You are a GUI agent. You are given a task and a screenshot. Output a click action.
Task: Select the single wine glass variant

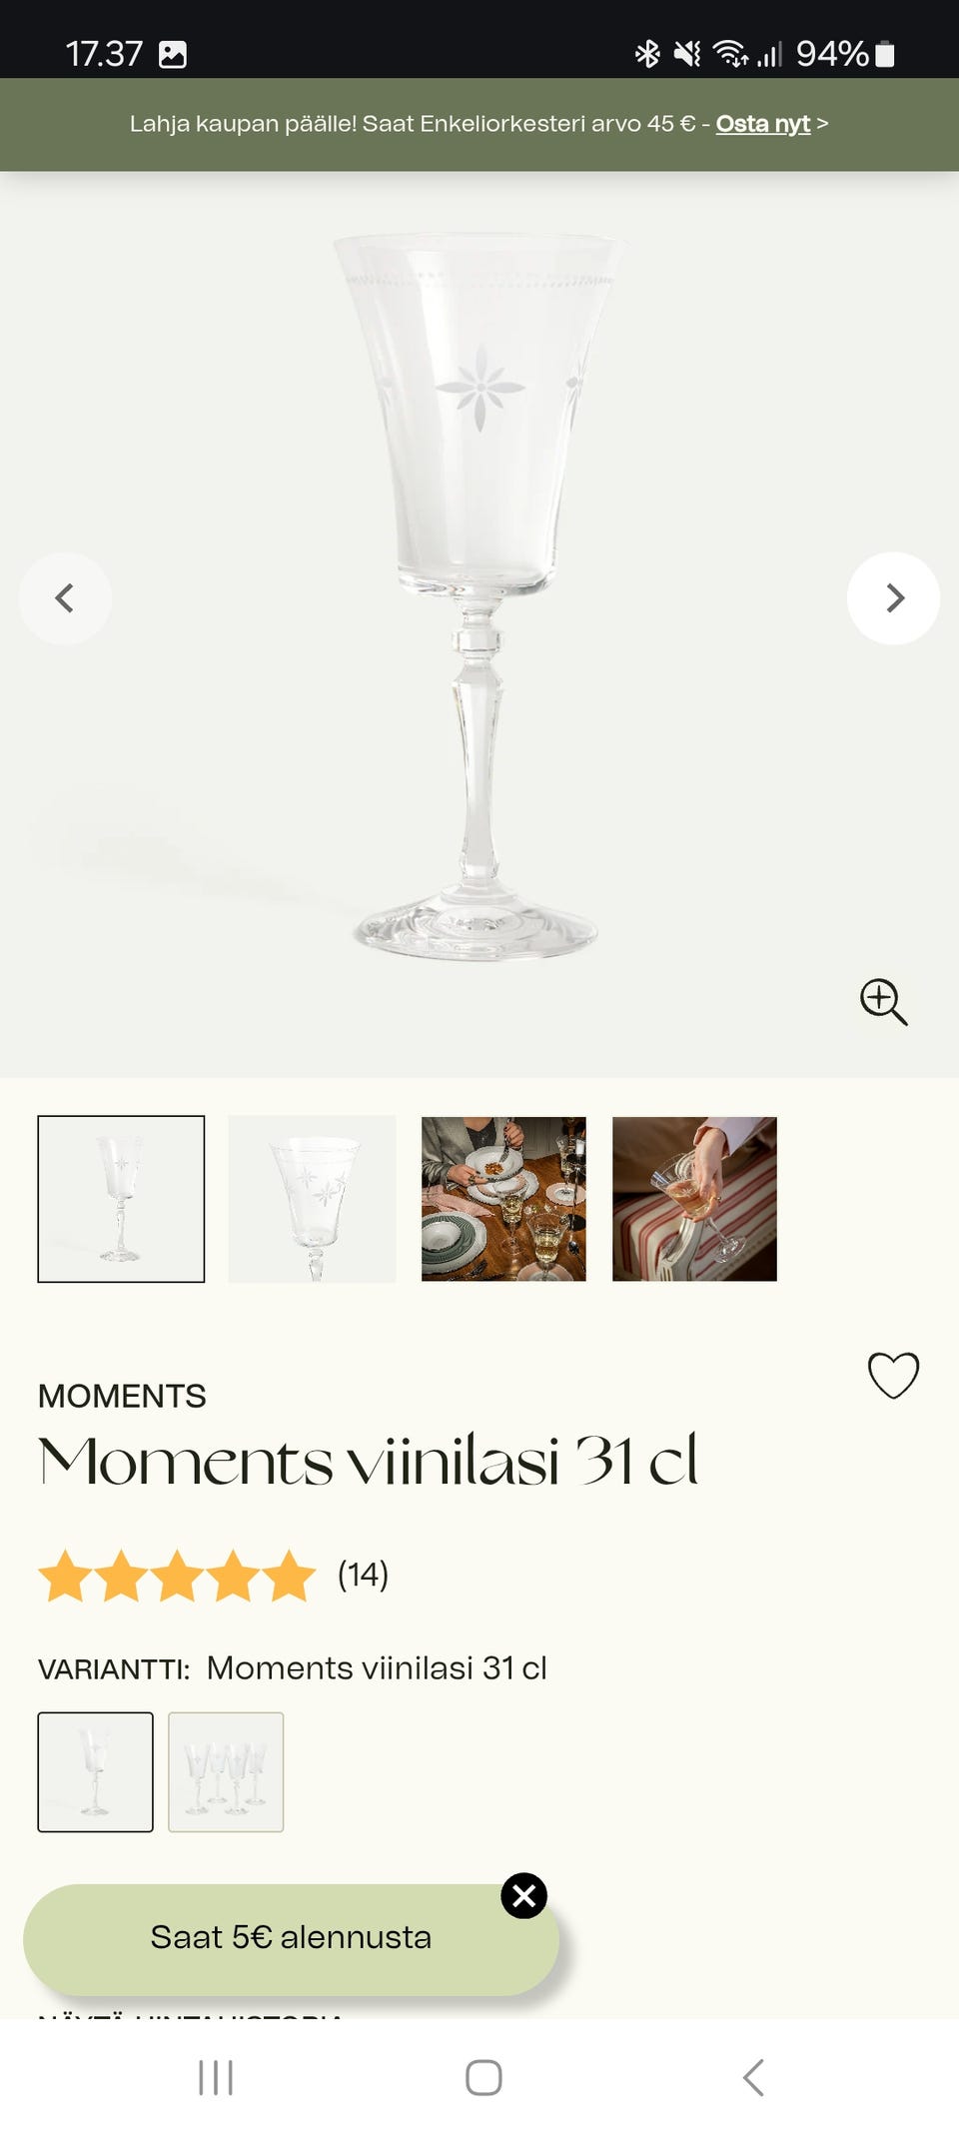coord(96,1771)
